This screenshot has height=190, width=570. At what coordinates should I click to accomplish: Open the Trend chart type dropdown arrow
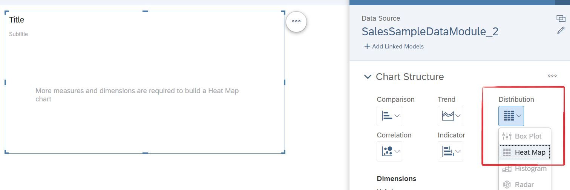(x=458, y=116)
